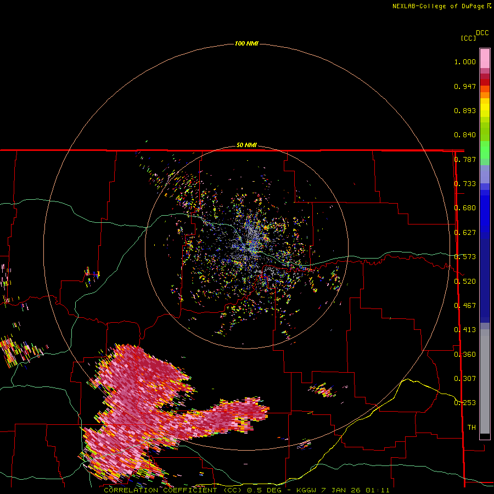Viewport: 494px width, 494px height.
Task: Click the 1.000 value on the scale
Action: coord(465,61)
